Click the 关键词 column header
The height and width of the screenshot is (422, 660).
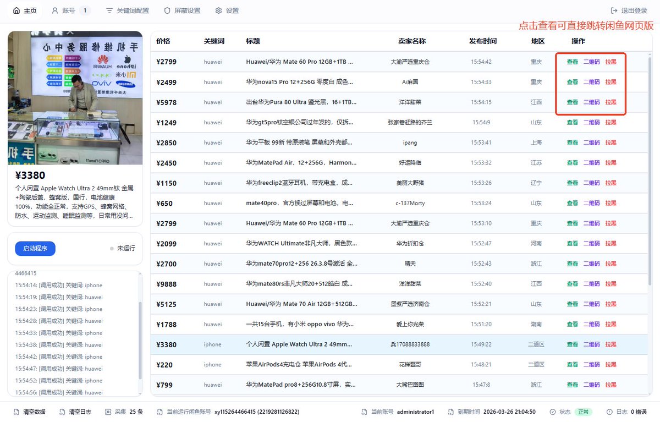[214, 41]
